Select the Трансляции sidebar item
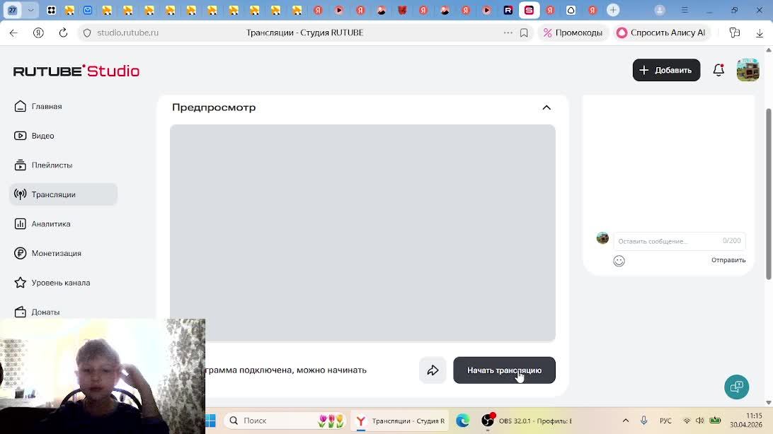Screen dimensions: 773x434 pyautogui.click(x=63, y=194)
